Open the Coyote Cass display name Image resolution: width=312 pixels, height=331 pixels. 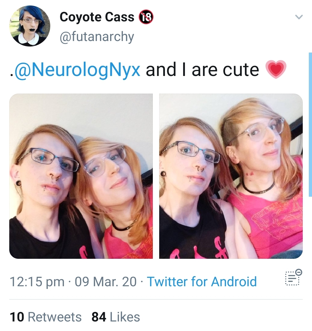97,17
